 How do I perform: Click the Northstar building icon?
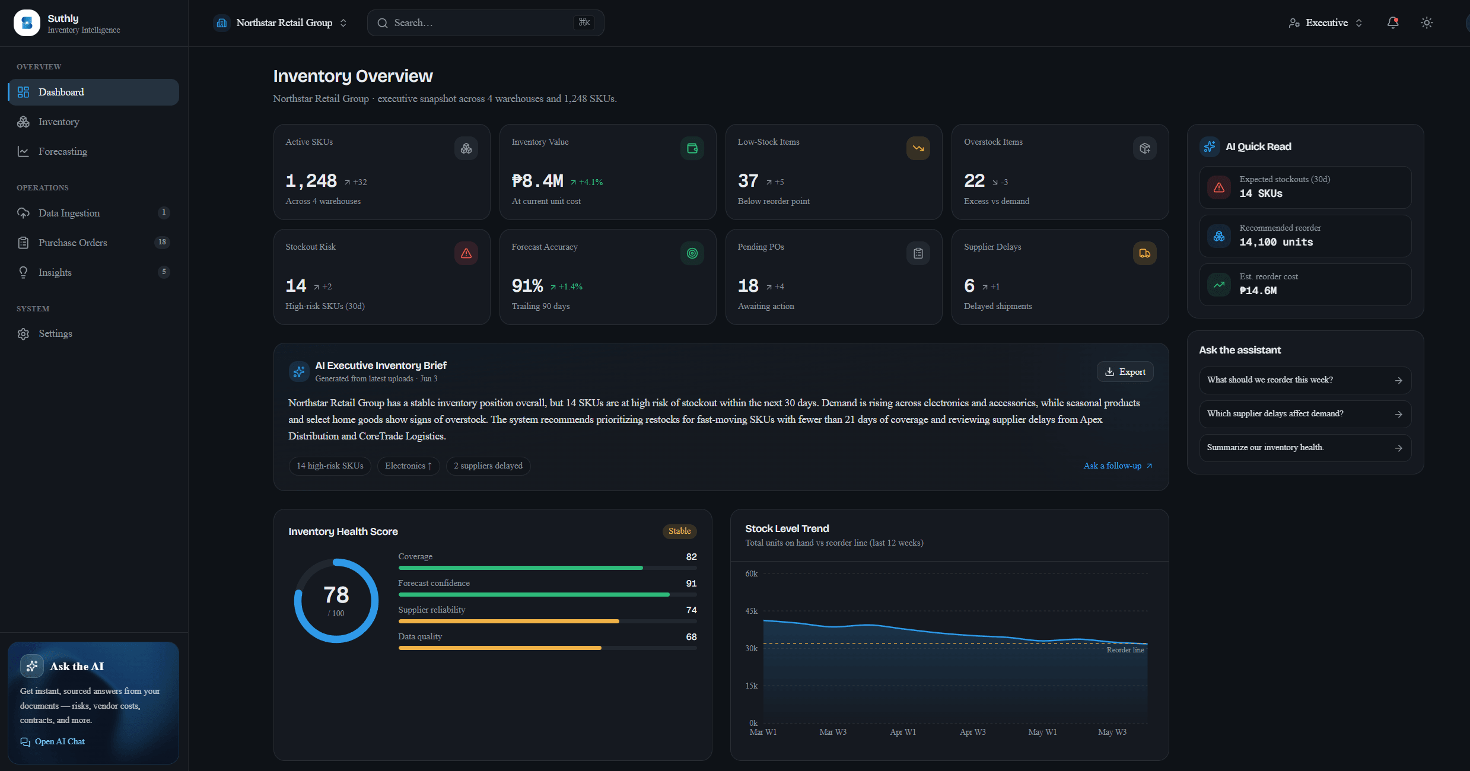click(222, 23)
